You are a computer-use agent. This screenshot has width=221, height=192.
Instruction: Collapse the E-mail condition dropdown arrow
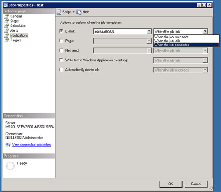pyautogui.click(x=205, y=31)
